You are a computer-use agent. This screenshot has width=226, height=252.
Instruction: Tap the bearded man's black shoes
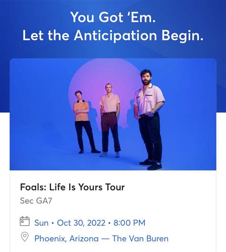[151, 164]
